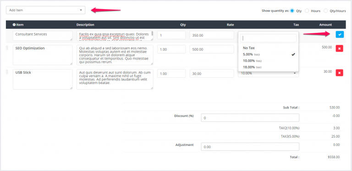This screenshot has width=352, height=171.
Task: Edit the USB Stick item name box
Action: pos(43,79)
